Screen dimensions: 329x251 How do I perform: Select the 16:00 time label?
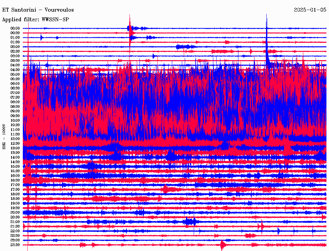[x=15, y=176]
